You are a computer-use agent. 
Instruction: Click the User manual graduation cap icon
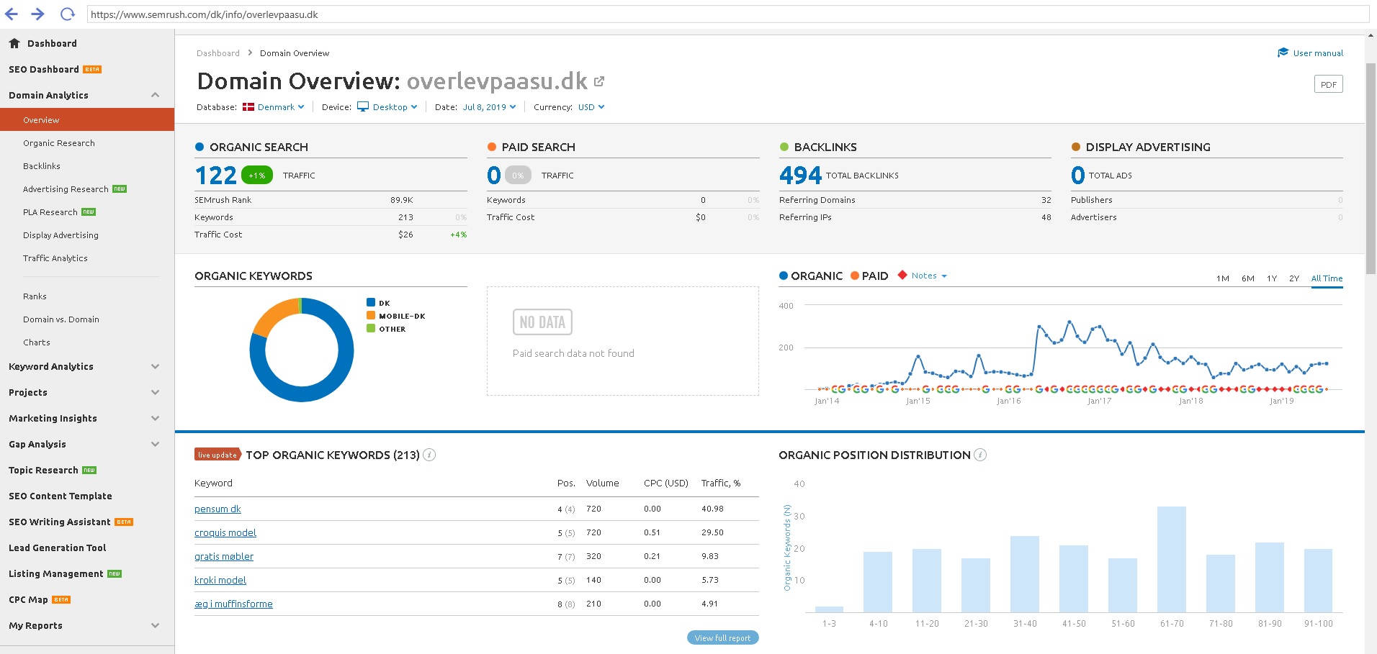[1283, 53]
